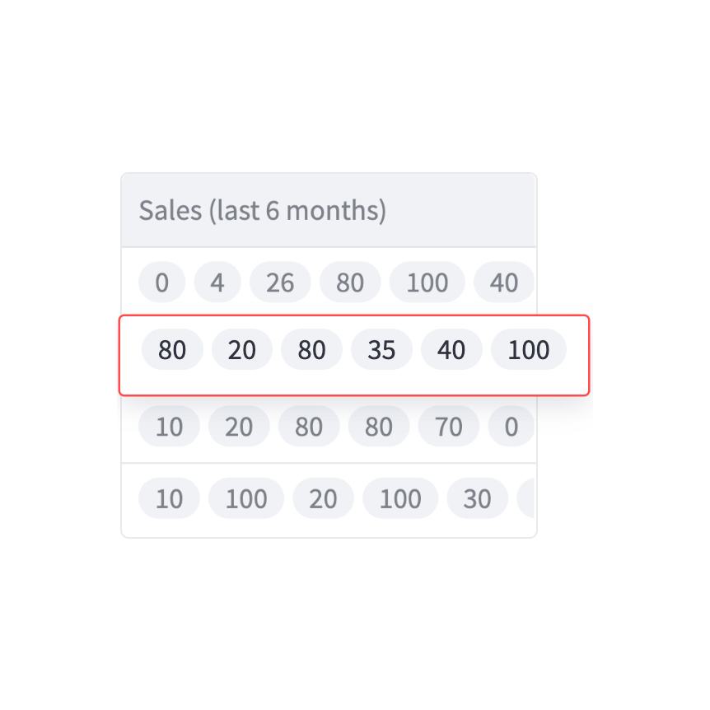This screenshot has height=710, width=710.
Task: Click the 0 pill in top row
Action: tap(161, 283)
